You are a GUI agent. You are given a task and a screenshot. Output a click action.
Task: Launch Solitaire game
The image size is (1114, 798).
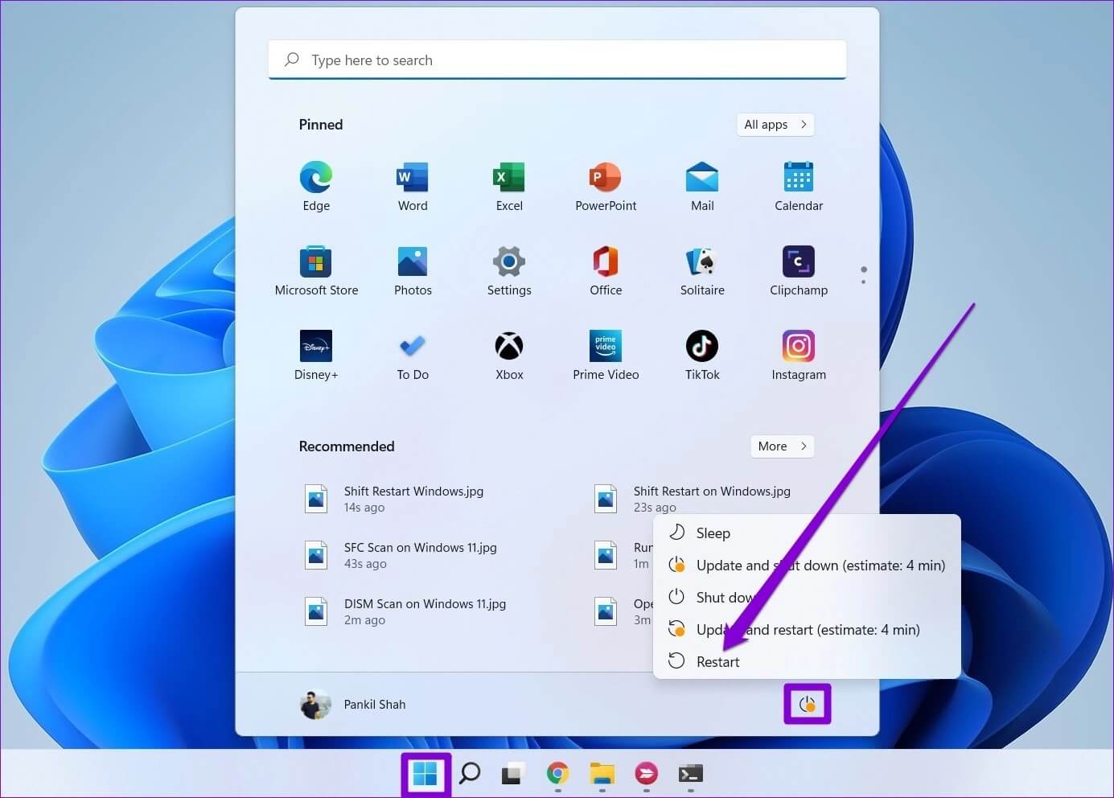click(702, 271)
